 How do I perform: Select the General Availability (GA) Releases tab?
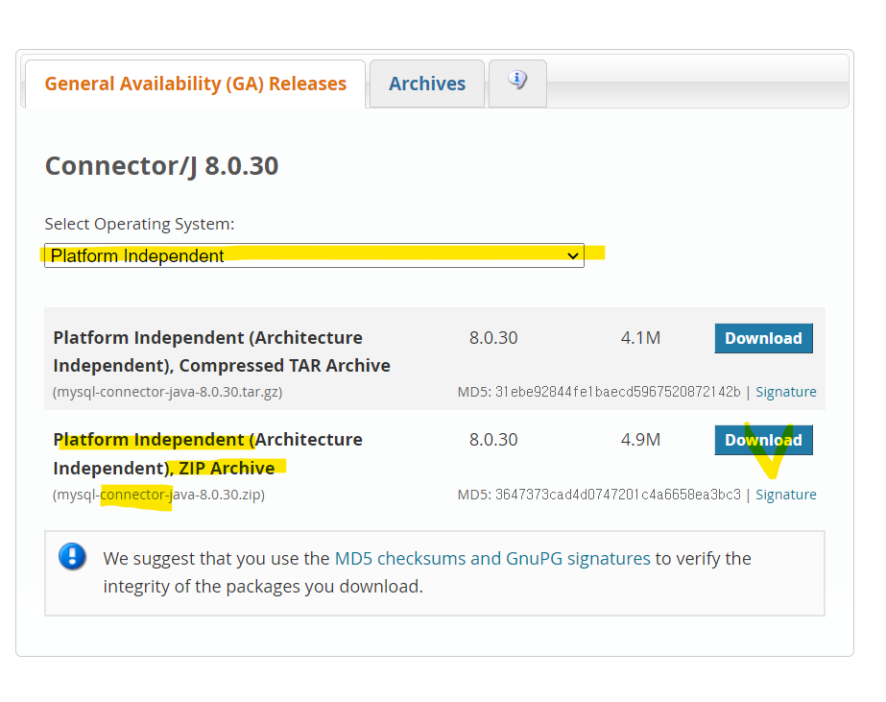tap(196, 84)
